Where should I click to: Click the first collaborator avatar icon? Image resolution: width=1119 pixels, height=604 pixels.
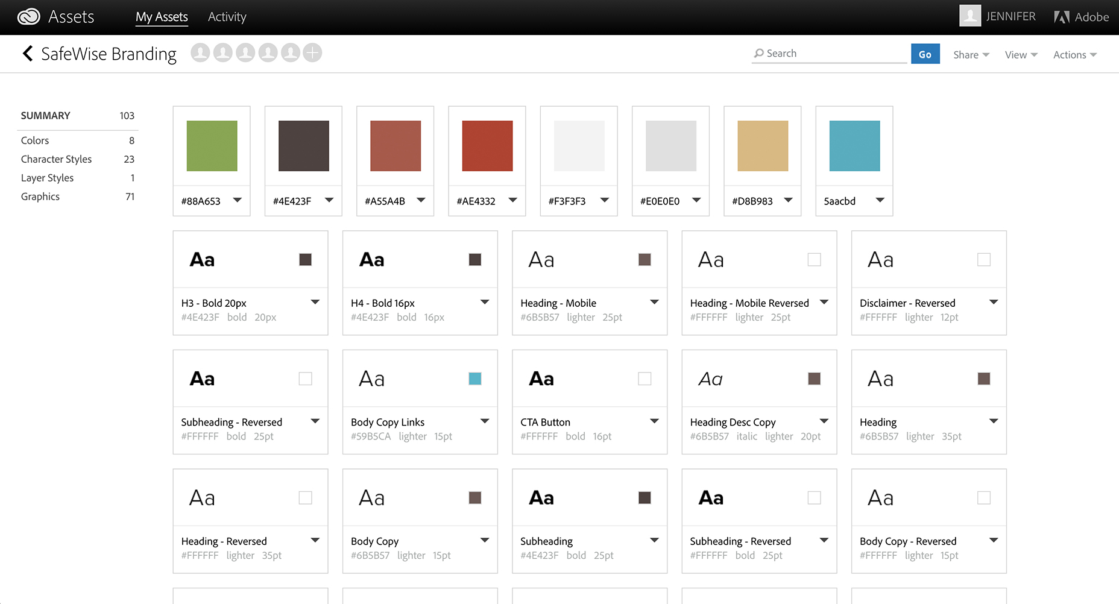pyautogui.click(x=200, y=53)
